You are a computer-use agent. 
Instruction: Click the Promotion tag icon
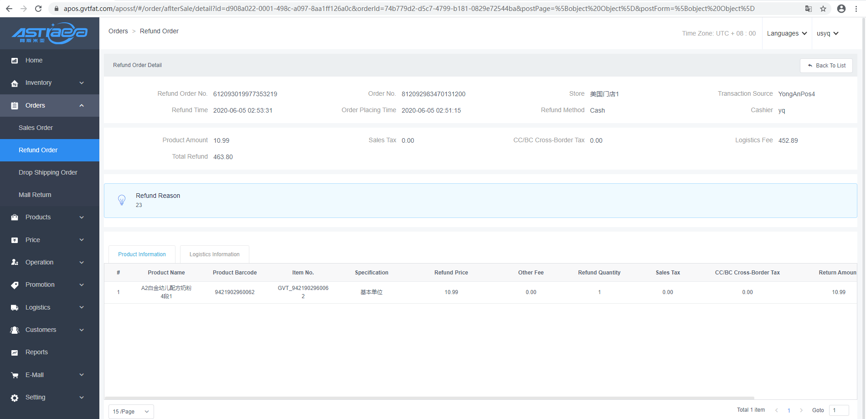tap(15, 285)
